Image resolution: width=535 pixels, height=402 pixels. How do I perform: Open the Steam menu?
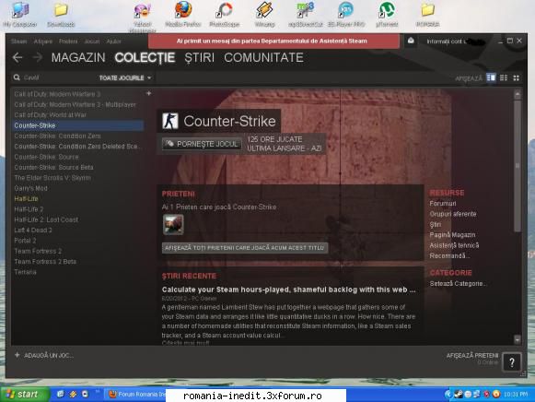click(18, 41)
